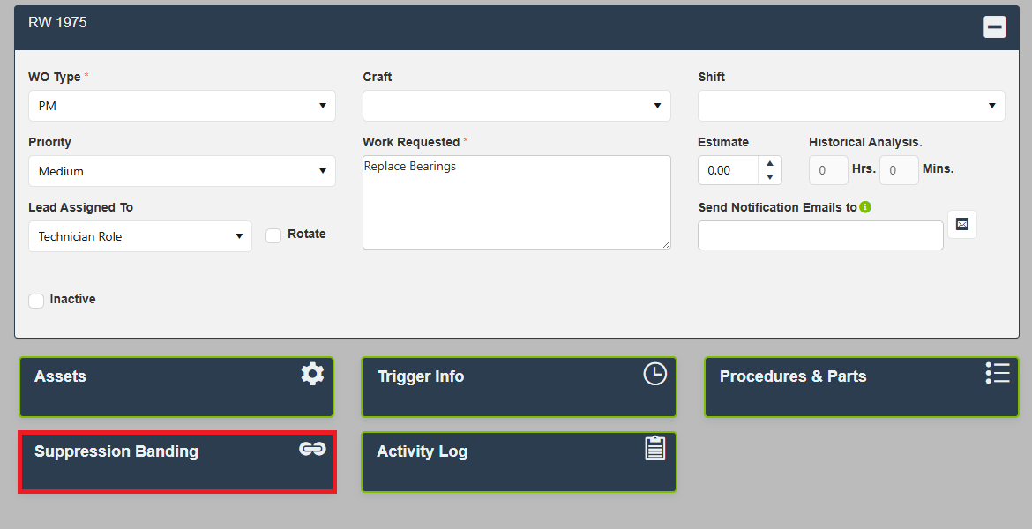
Task: Open the WO Type dropdown showing PM
Action: pyautogui.click(x=182, y=106)
